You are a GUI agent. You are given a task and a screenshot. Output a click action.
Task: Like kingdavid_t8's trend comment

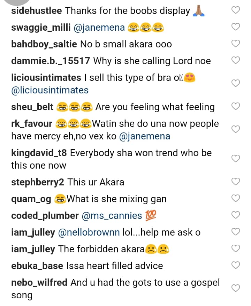pyautogui.click(x=236, y=159)
